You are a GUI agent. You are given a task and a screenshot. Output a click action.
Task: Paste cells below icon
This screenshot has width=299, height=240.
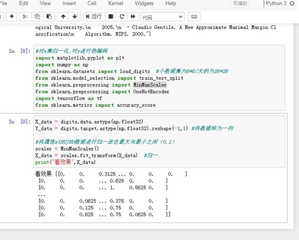coord(49,16)
